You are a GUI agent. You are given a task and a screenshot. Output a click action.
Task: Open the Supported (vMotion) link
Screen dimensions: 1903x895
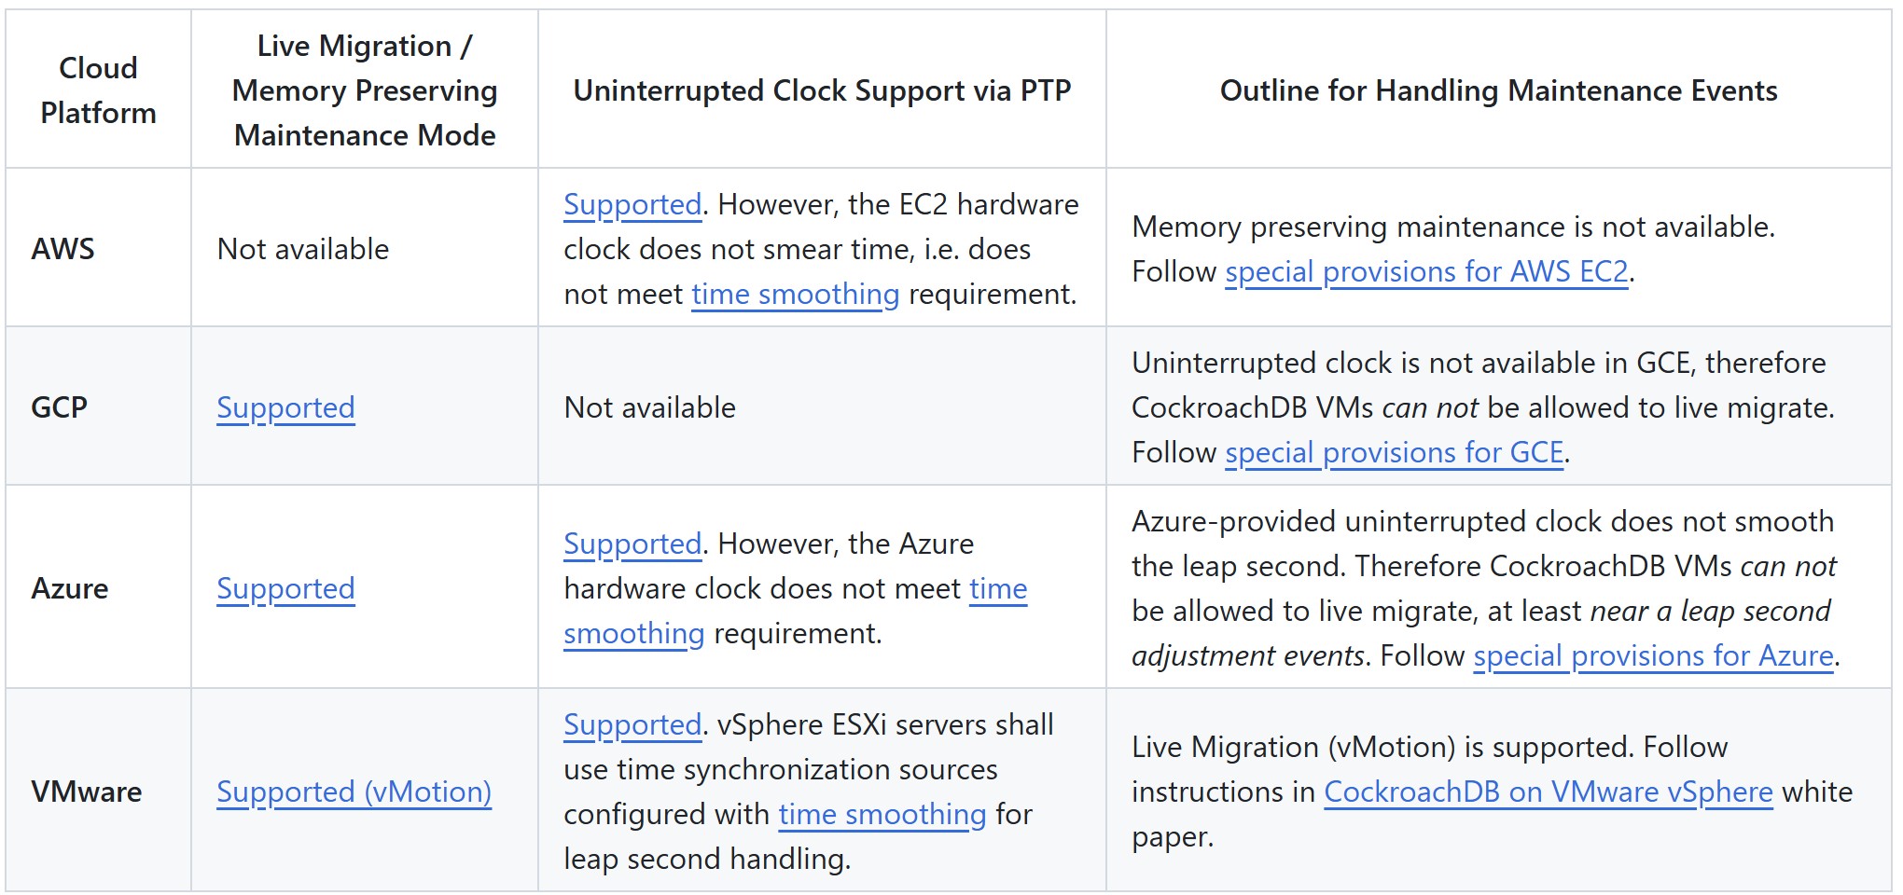point(354,792)
